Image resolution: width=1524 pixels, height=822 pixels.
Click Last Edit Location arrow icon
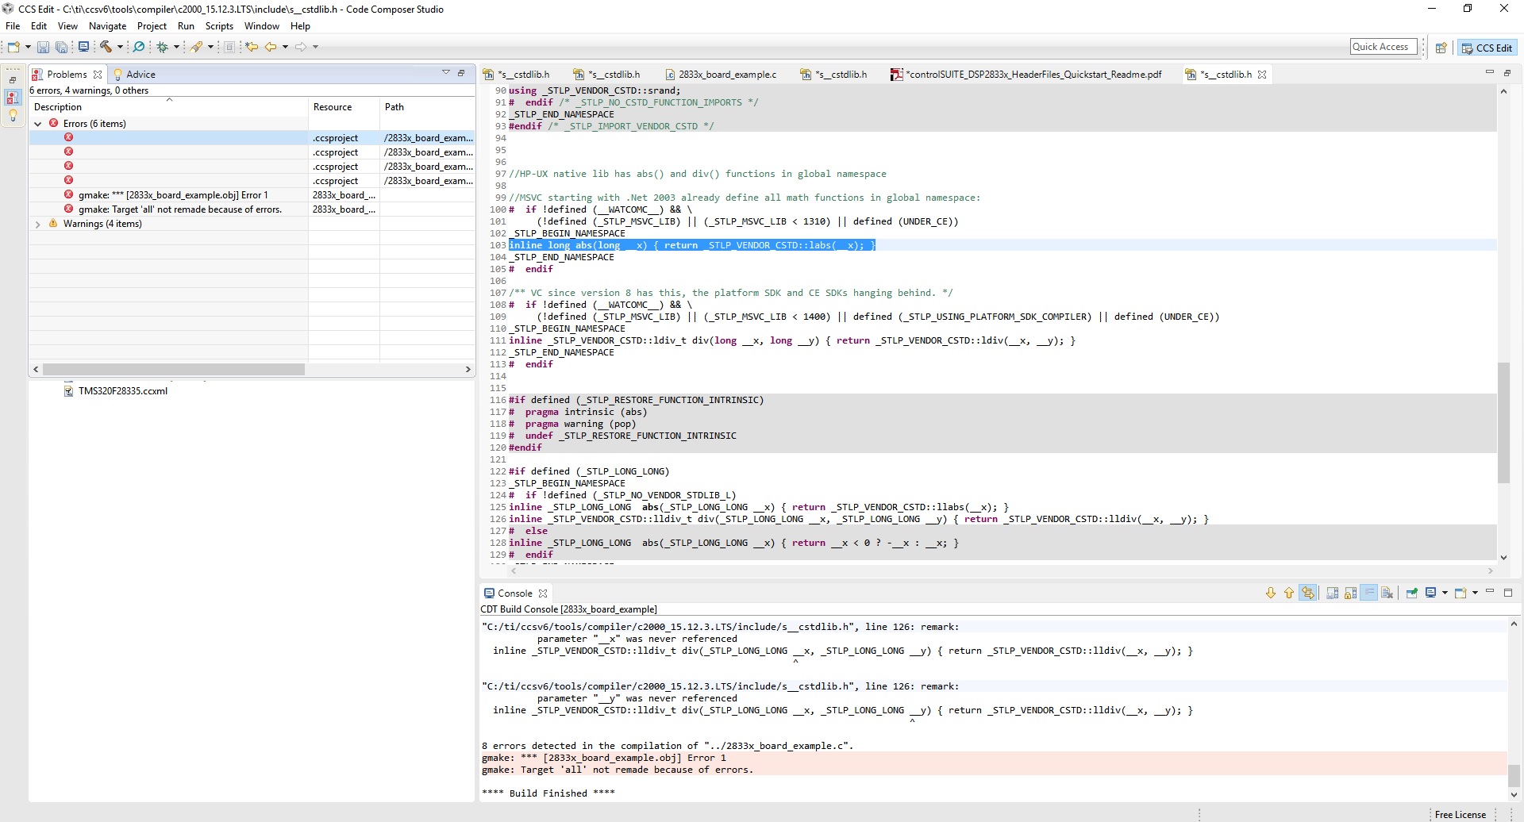(x=252, y=47)
